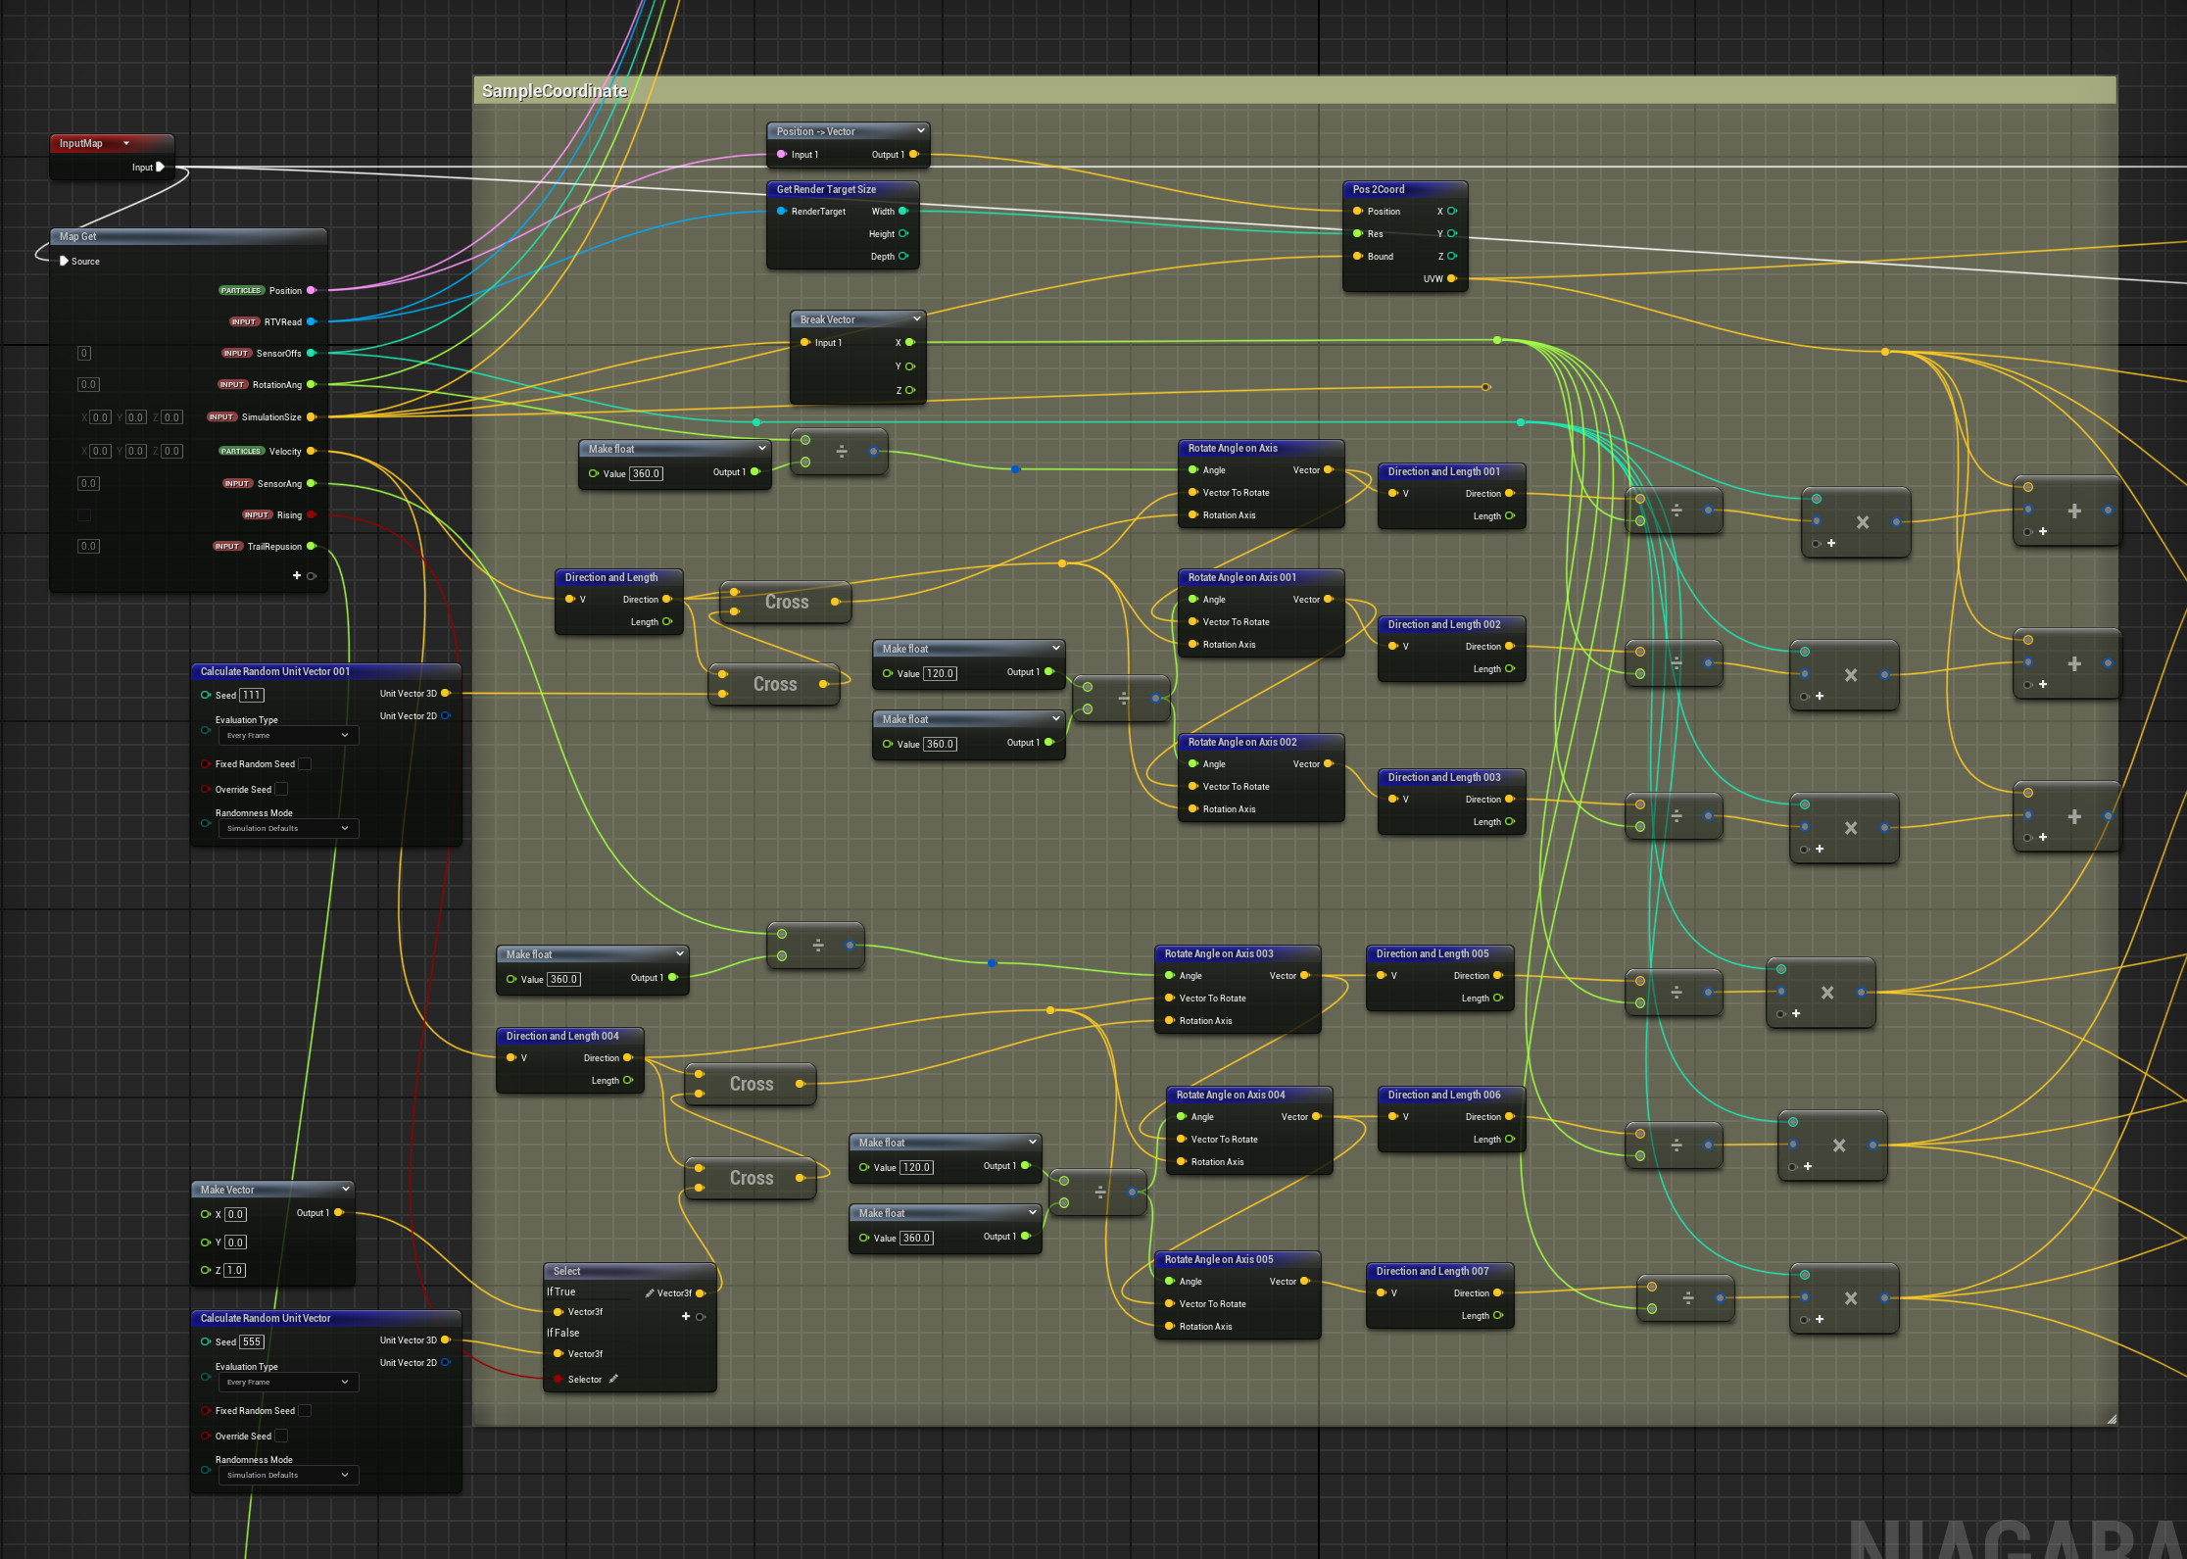Click Seed value field showing 555
The height and width of the screenshot is (1559, 2187).
(252, 1342)
